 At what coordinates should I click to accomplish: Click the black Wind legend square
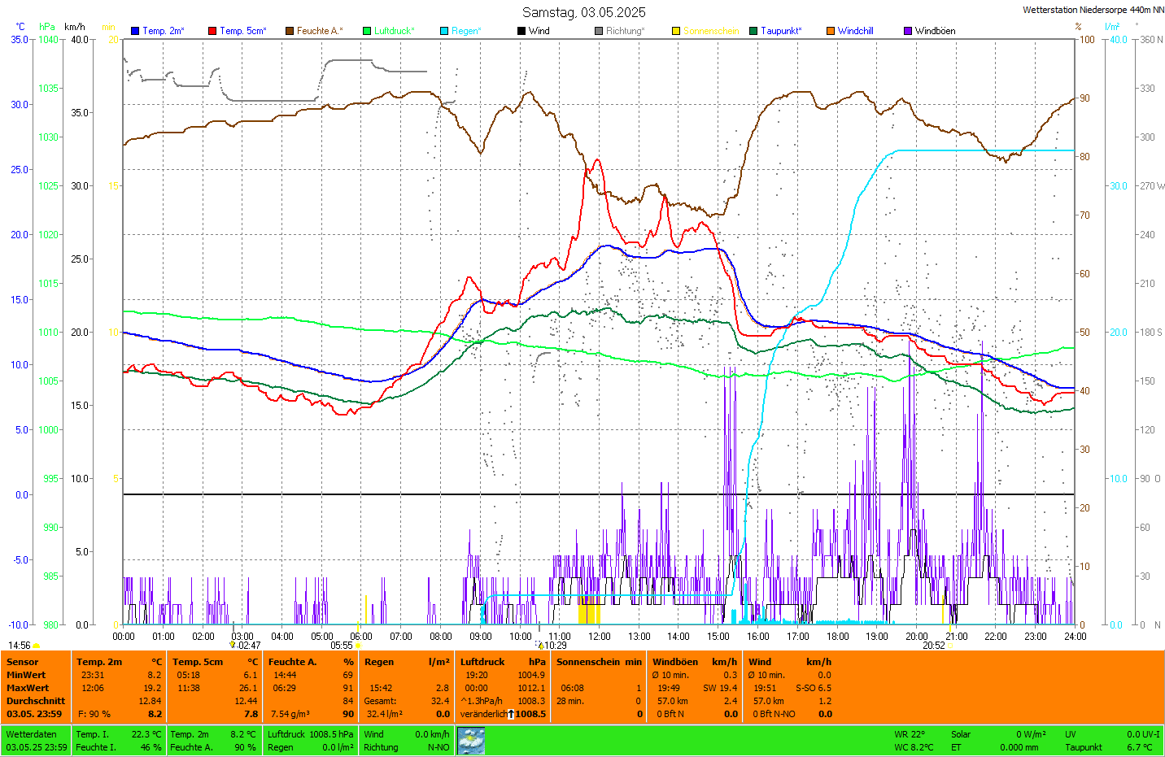tap(521, 31)
